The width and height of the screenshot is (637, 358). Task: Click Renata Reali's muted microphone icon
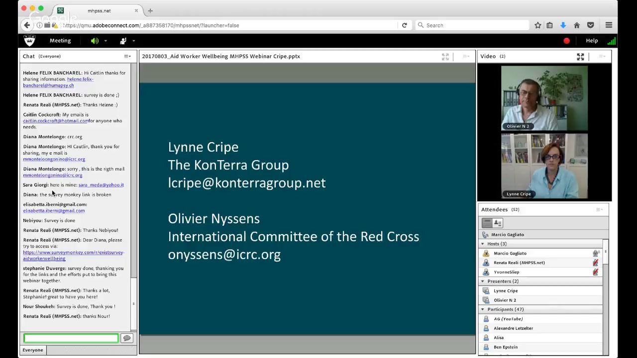pos(596,263)
